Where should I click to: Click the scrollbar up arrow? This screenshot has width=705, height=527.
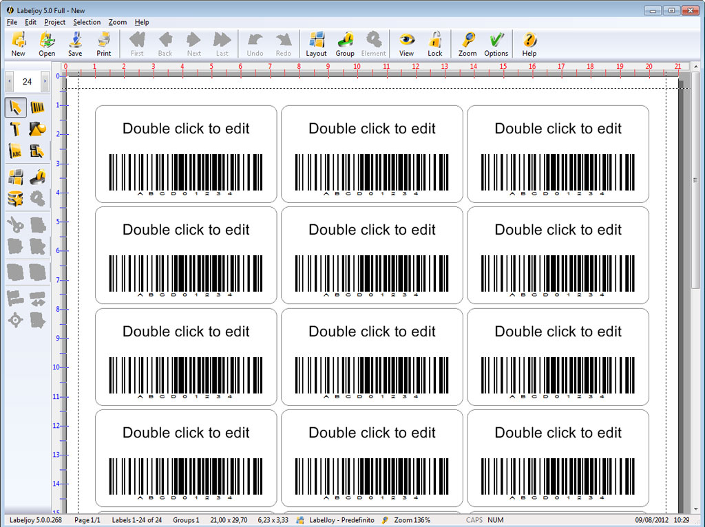point(695,67)
